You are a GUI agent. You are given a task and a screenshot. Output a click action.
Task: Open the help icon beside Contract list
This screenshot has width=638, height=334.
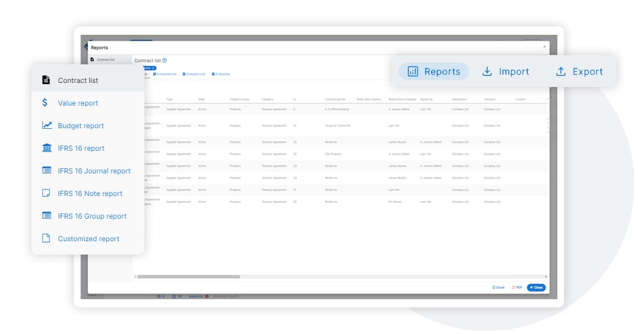(164, 61)
